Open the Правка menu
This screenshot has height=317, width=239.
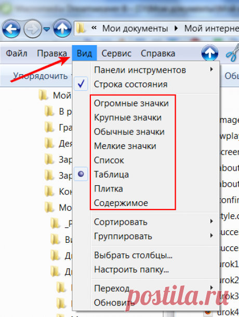52,53
